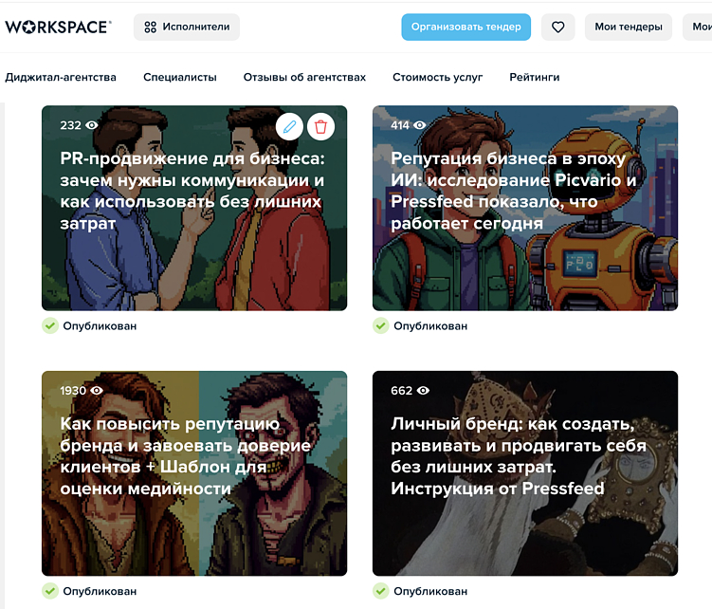Click the 414 view count

[x=400, y=125]
